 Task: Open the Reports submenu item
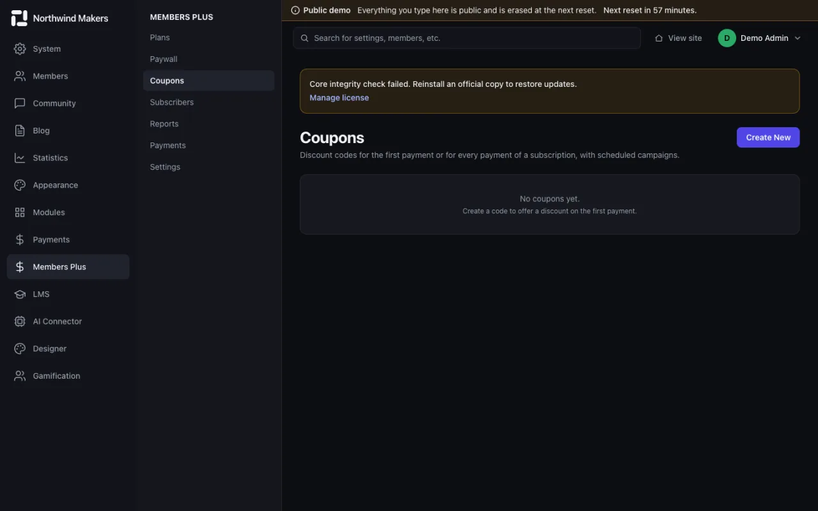tap(209, 124)
